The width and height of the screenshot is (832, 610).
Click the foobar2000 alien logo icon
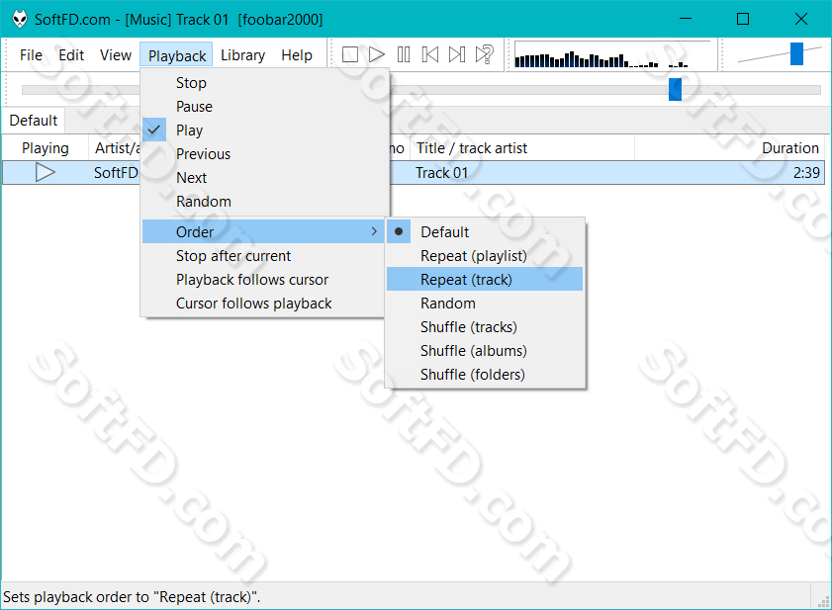tap(20, 19)
